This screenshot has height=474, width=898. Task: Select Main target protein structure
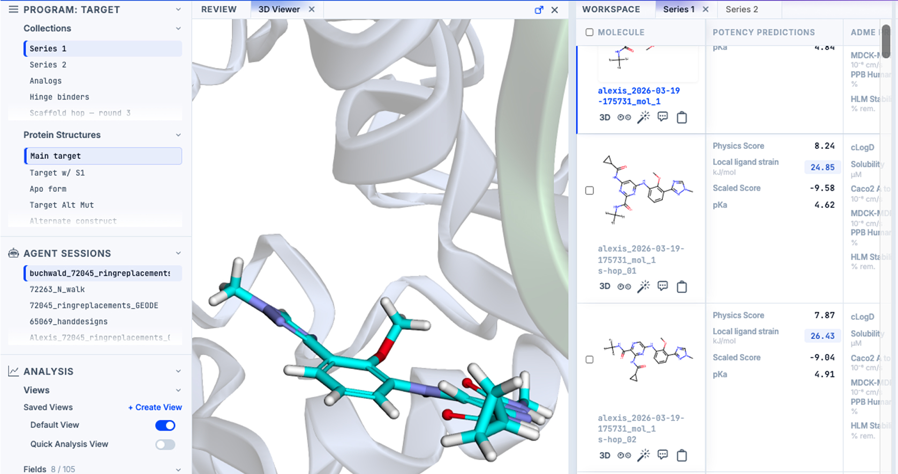click(103, 156)
